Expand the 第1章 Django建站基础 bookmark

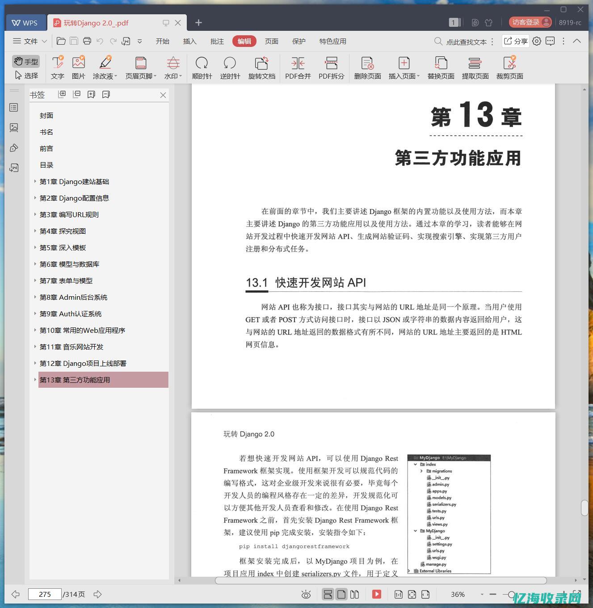pos(35,181)
